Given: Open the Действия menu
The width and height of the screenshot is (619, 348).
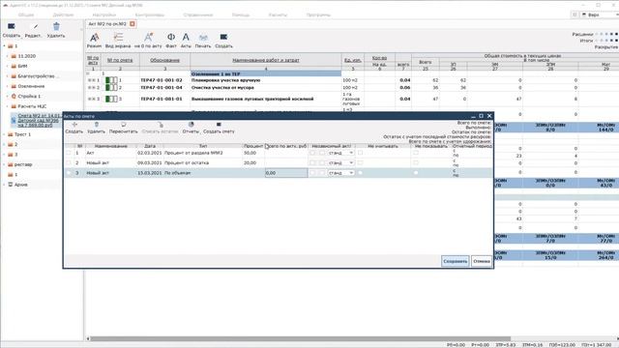Looking at the screenshot, I should (63, 15).
